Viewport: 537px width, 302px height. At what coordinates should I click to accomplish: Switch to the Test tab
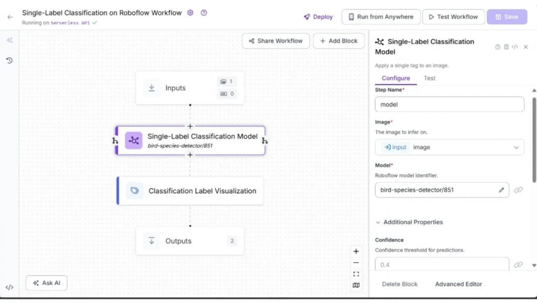point(429,78)
